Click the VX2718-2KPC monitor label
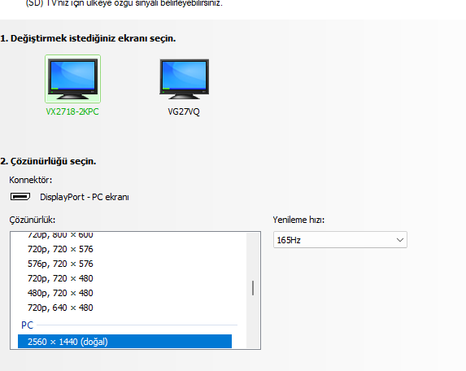466x371 pixels. pos(72,111)
